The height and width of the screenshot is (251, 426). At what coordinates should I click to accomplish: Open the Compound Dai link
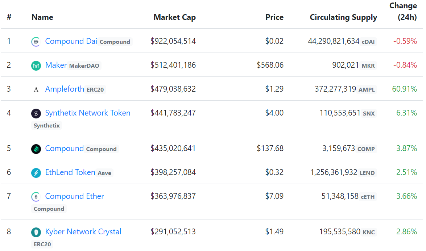(x=71, y=41)
